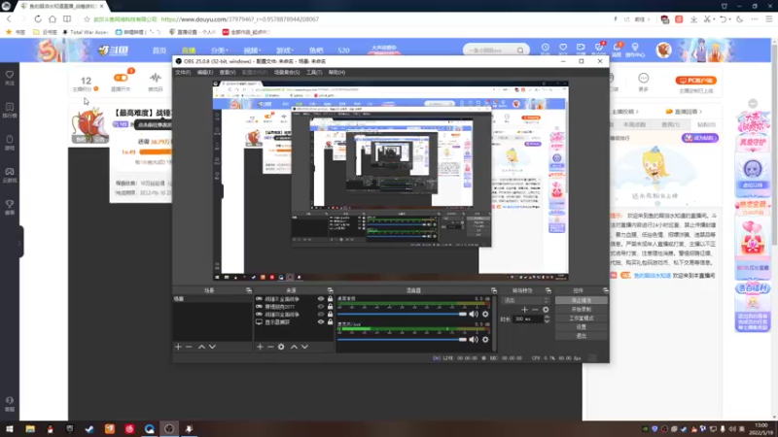Screen dimensions: 778x437
Task: Toggle visibility of 显示器捕获 source
Action: click(321, 322)
